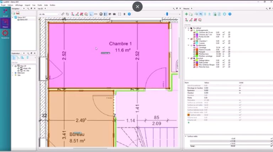The image size is (273, 152).
Task: Click green plus below properties list
Action: pos(188,123)
